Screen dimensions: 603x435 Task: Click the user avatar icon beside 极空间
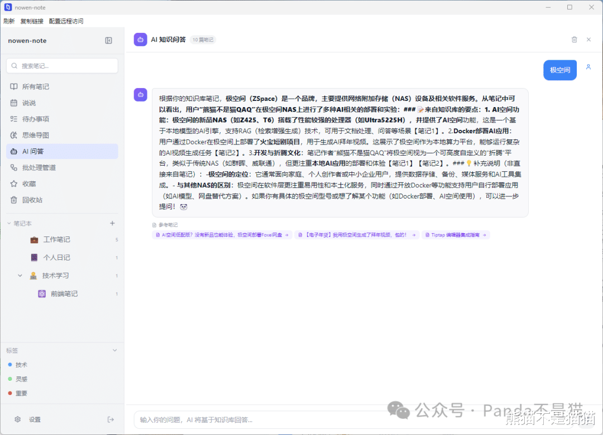click(588, 67)
